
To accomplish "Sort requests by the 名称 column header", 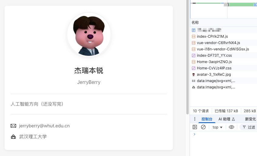I will coord(223,23).
